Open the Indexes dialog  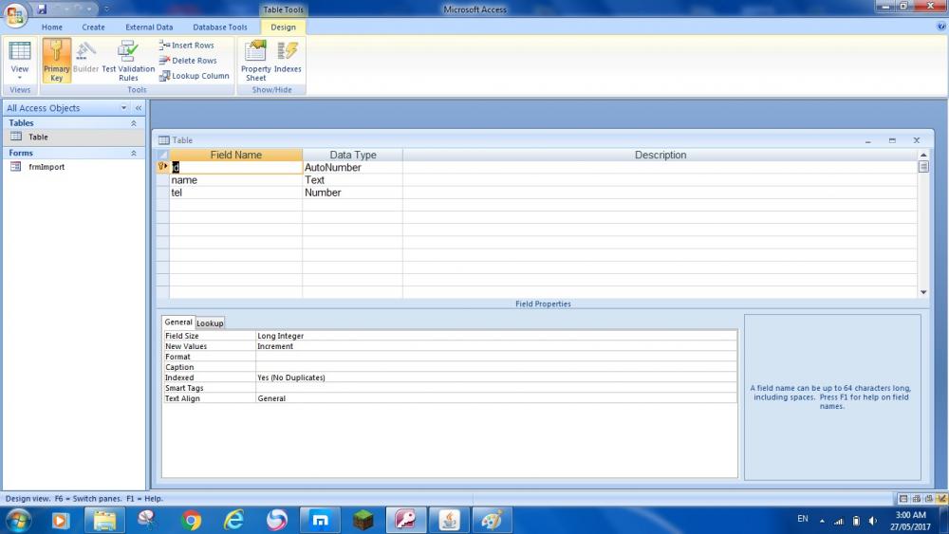tap(288, 58)
